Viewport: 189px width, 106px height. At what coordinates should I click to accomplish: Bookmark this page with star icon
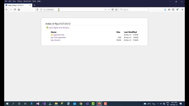tap(116, 10)
